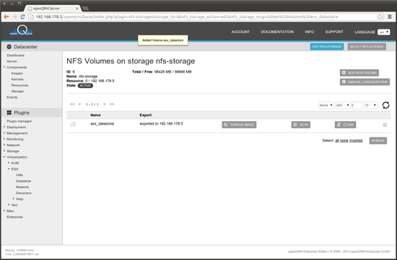Screen dimensions: 397x260
Task: Expand the KVM virtualization node
Action: click(x=9, y=163)
